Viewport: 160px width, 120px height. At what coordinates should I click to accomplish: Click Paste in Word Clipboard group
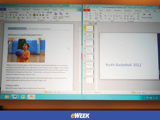(2, 14)
